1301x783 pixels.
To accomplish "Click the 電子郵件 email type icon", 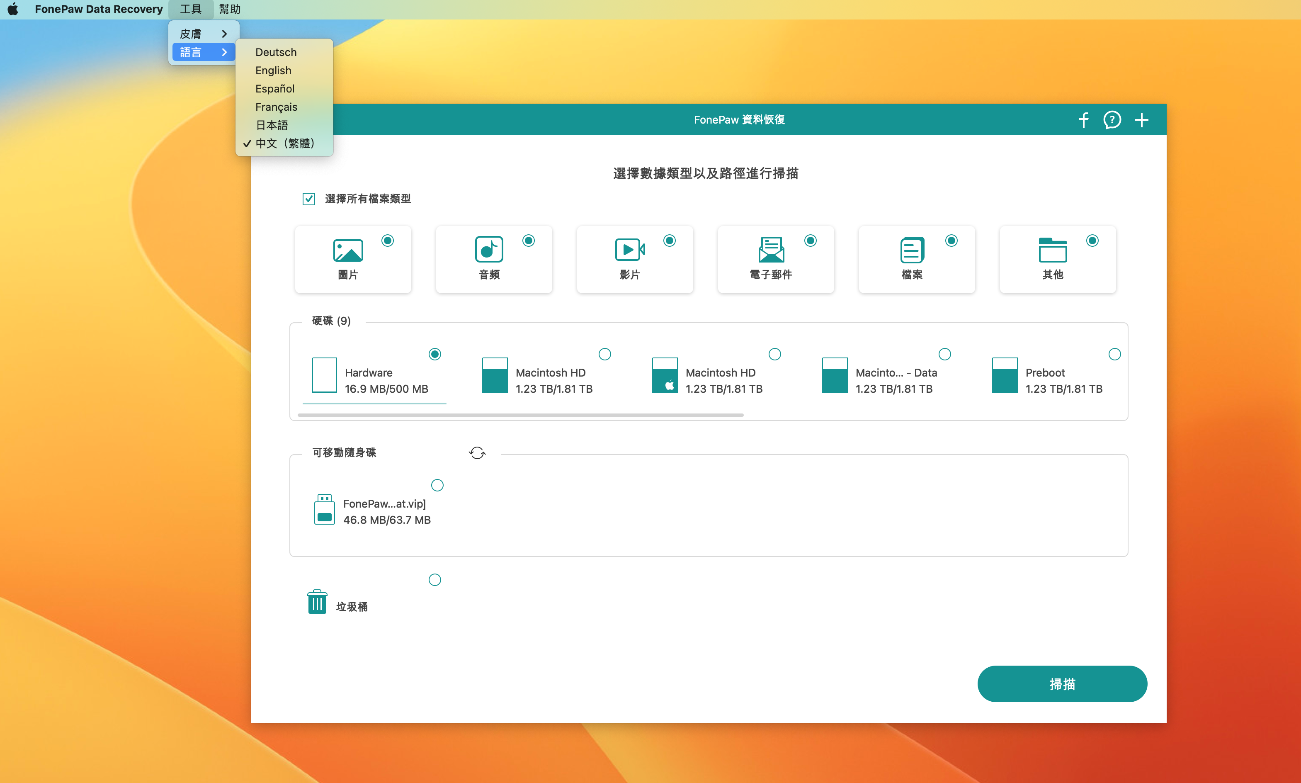I will (770, 250).
